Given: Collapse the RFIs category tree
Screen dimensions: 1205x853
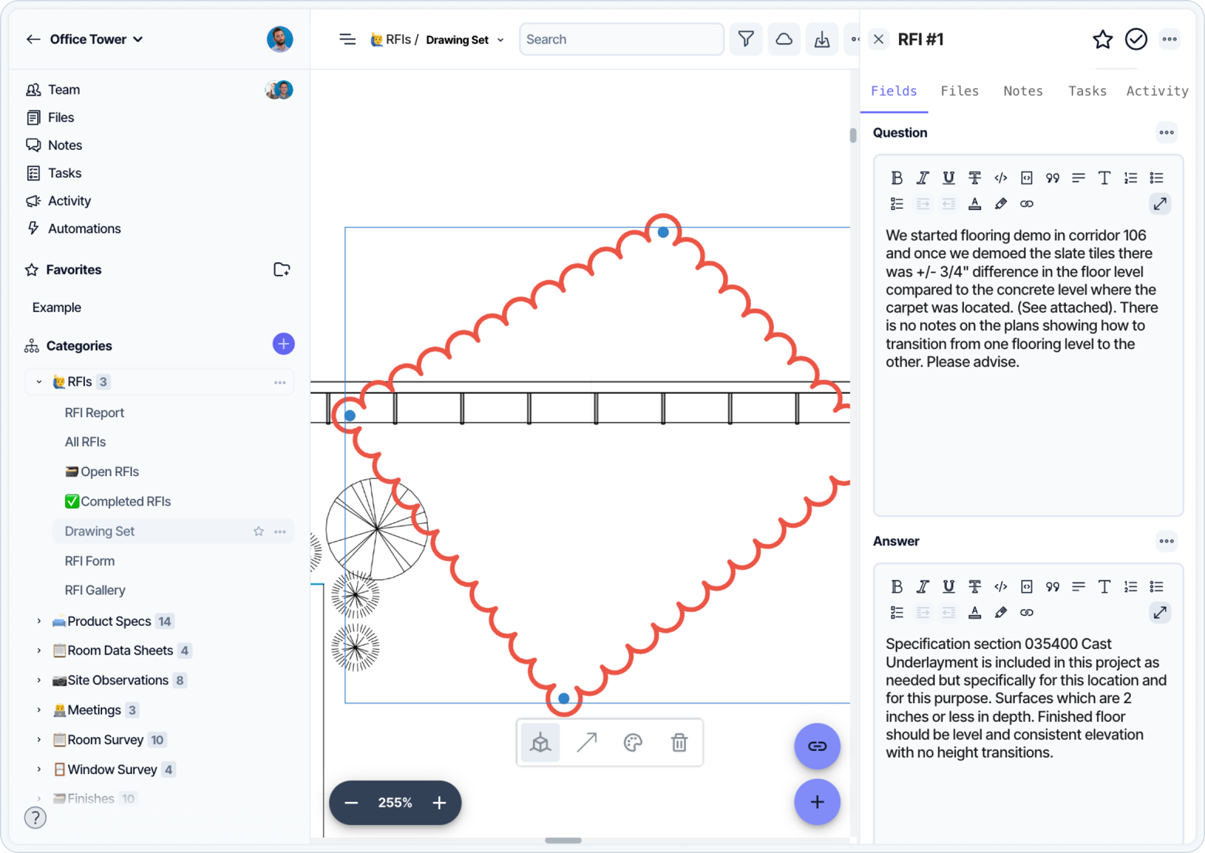Looking at the screenshot, I should [39, 382].
